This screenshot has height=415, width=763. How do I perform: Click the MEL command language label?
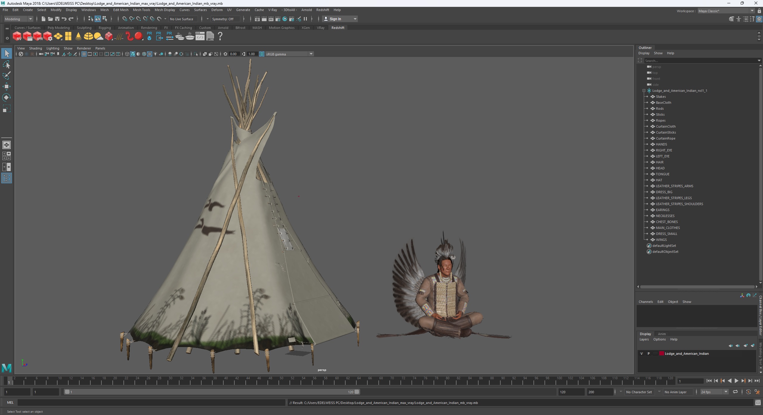[10, 402]
